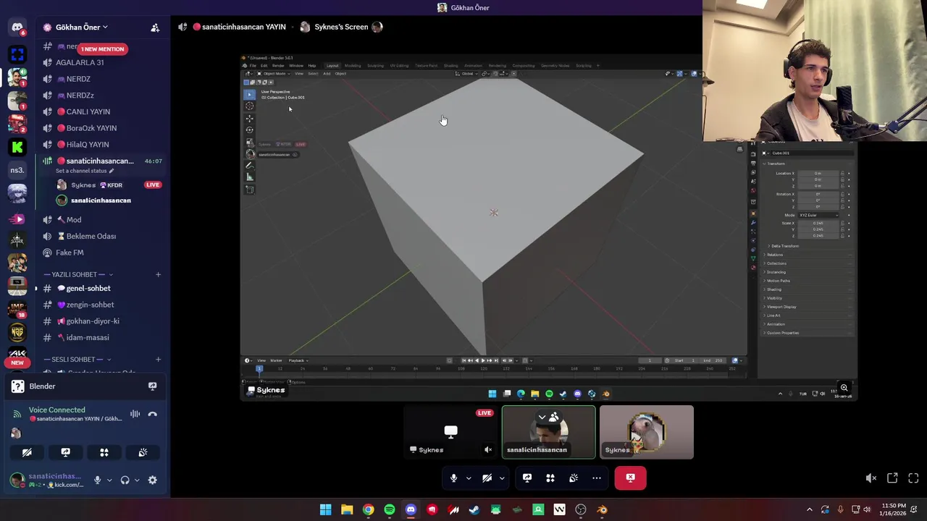Screen dimensions: 927x521
Task: Disconnect from voice using the phone icon
Action: [152, 414]
